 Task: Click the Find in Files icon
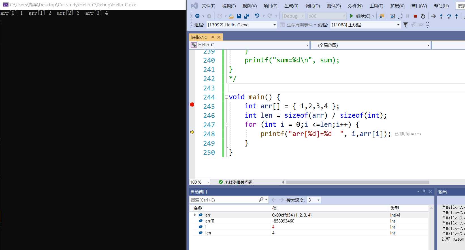point(382,16)
